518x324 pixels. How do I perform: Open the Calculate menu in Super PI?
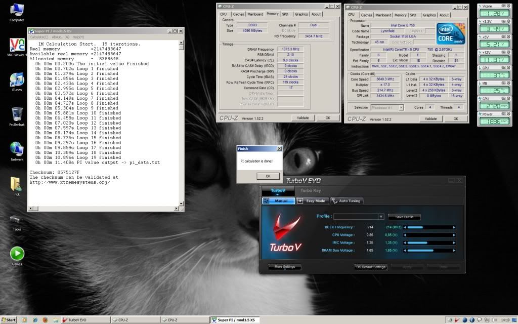click(x=39, y=37)
